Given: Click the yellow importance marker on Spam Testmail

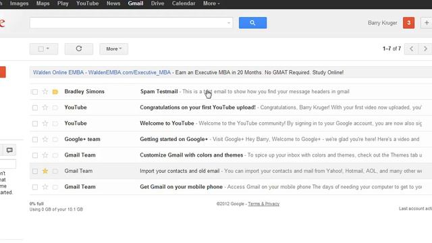Looking at the screenshot, I should coord(55,92).
